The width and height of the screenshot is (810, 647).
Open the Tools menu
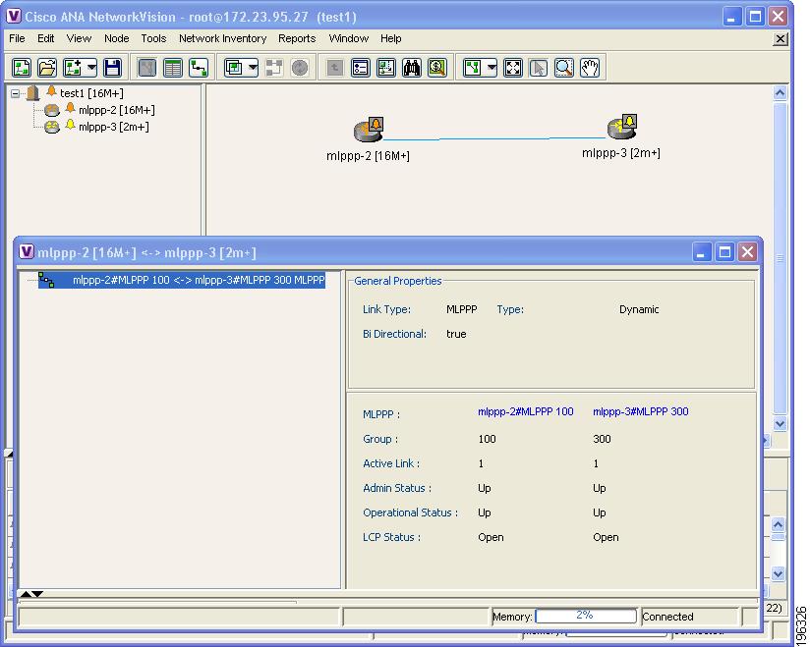click(x=153, y=38)
